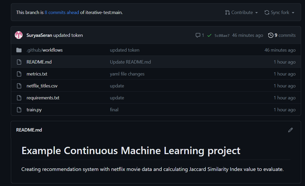Open the netflix_titles.csv file

coord(42,86)
